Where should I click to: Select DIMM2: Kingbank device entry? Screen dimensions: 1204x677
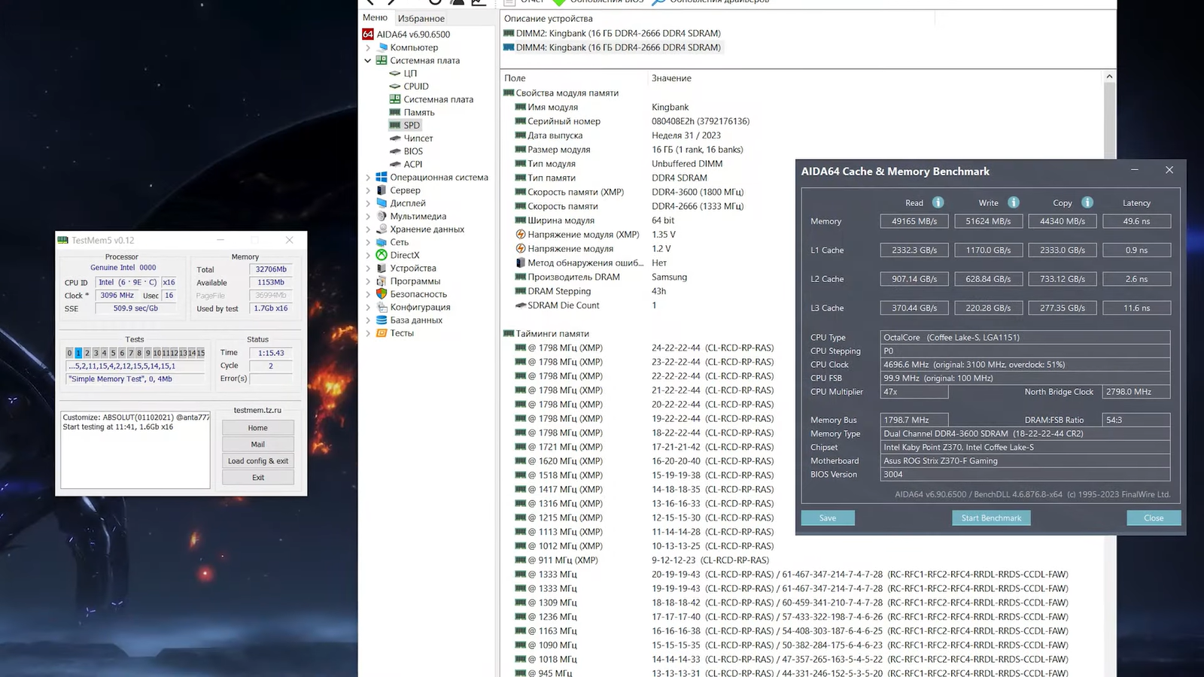point(617,33)
